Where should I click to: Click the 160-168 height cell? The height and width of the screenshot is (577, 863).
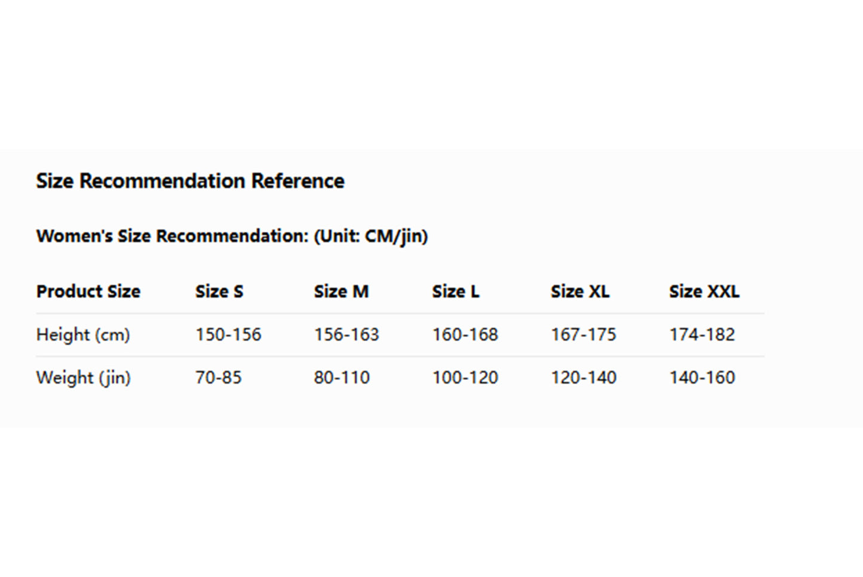coord(465,335)
